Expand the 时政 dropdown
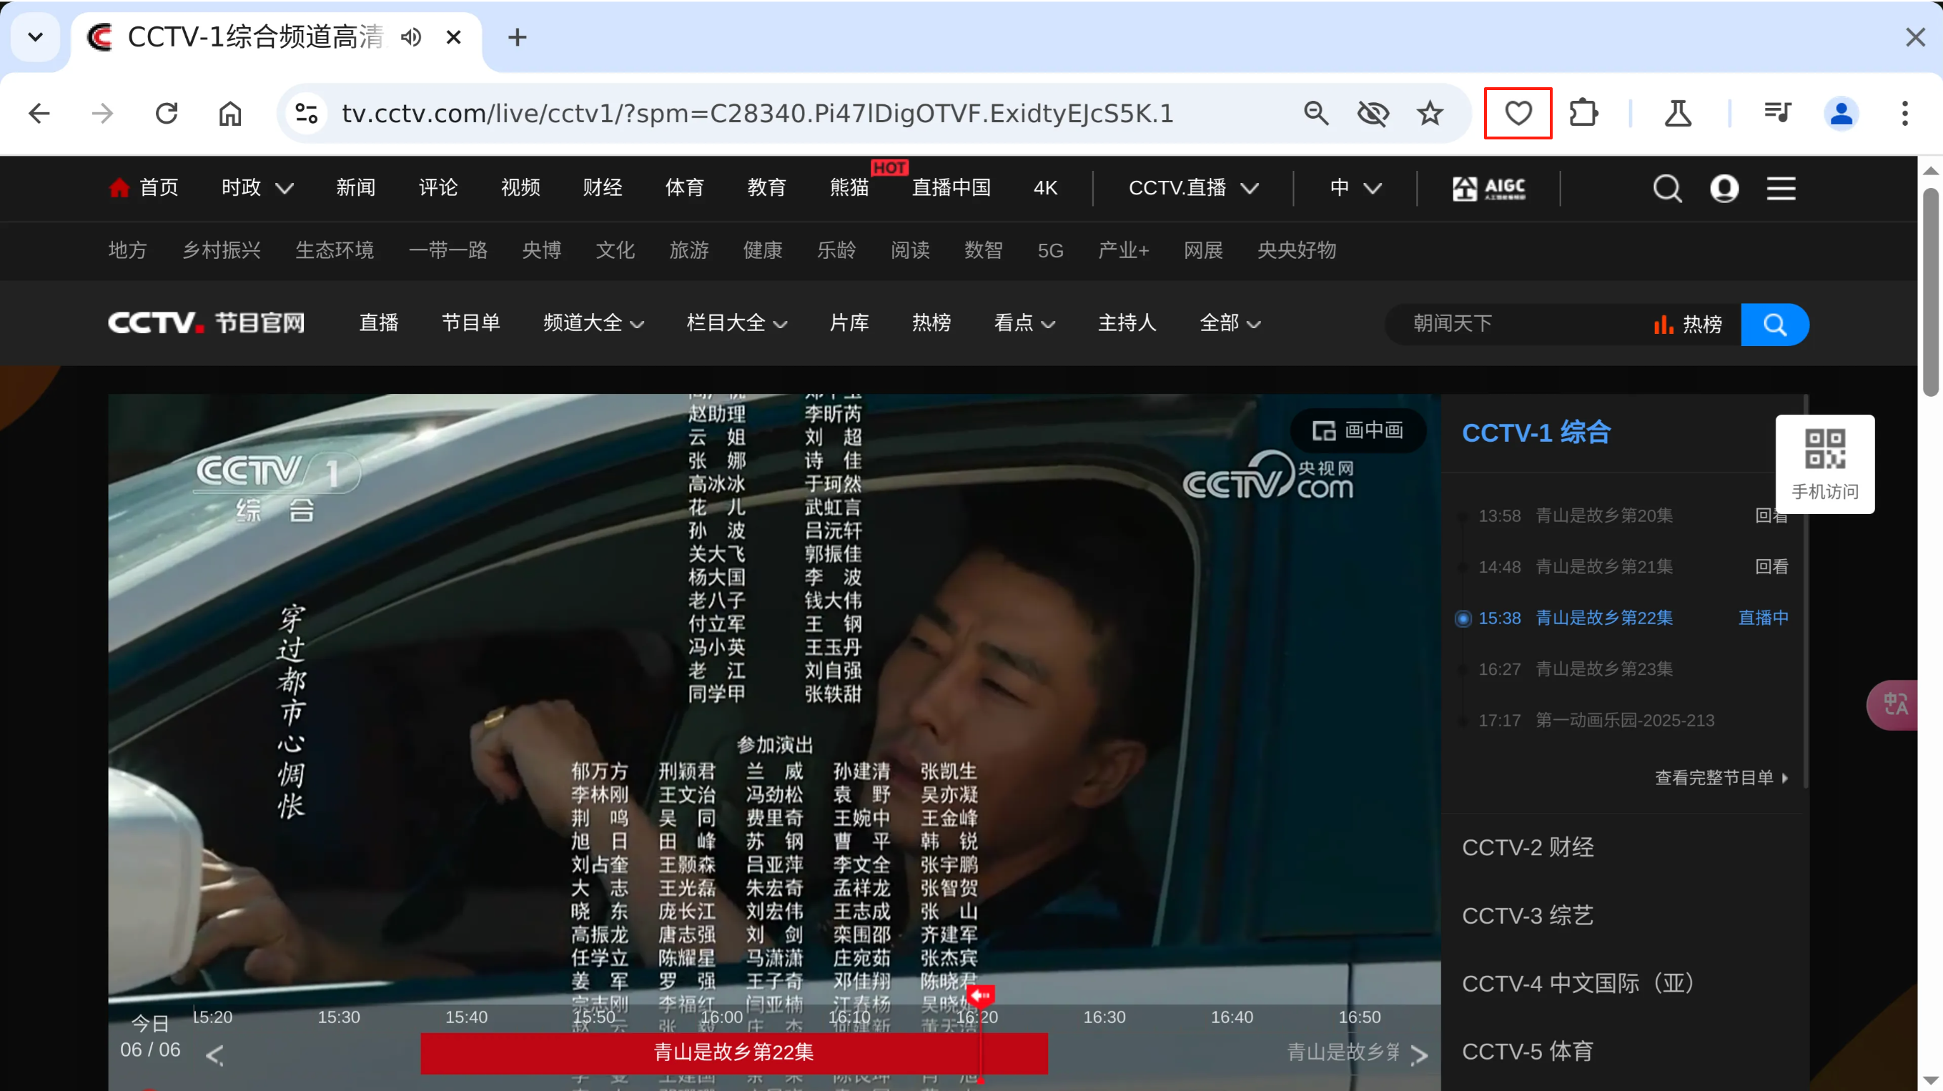The height and width of the screenshot is (1091, 1943). (257, 187)
